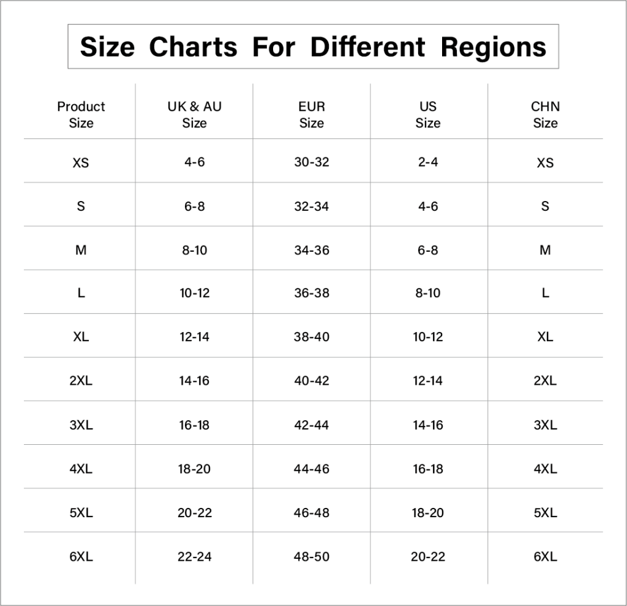Viewport: 627px width, 606px height.
Task: Select the UK & AU Size column header
Action: click(194, 115)
